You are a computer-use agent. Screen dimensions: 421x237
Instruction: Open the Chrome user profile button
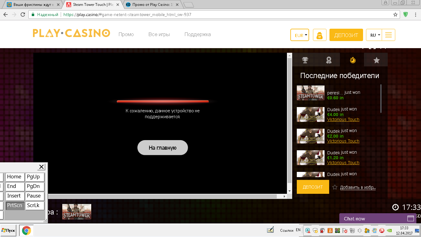385,2
